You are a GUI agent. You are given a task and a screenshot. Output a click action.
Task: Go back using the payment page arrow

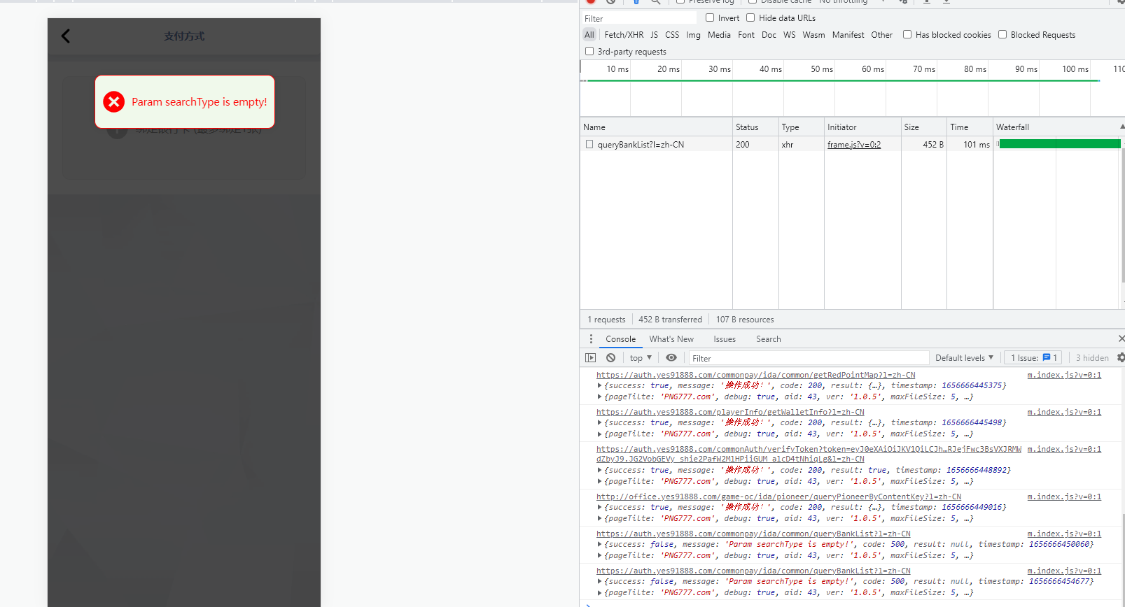66,36
